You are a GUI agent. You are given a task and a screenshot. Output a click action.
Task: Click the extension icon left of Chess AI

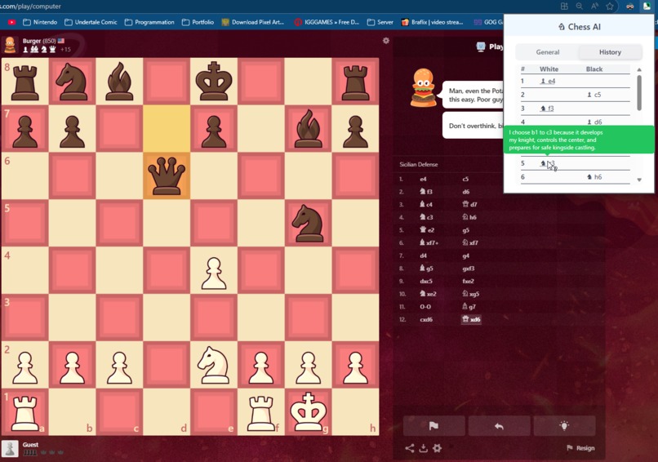coord(630,7)
